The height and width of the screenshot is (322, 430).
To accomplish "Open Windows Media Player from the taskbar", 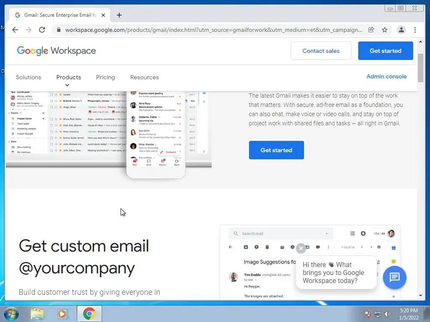I will tap(63, 314).
